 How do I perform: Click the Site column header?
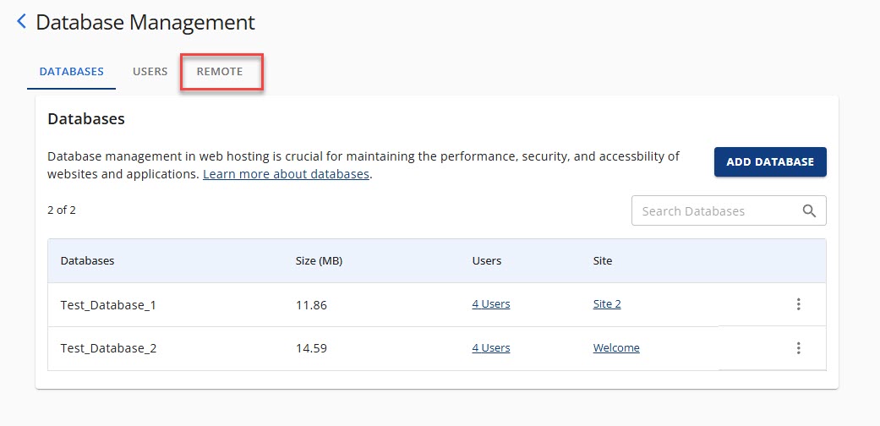pyautogui.click(x=603, y=260)
